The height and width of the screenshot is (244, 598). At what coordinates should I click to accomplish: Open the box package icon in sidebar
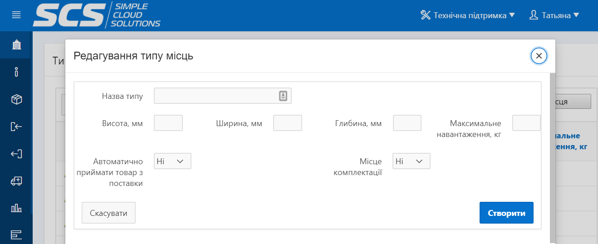tap(16, 99)
